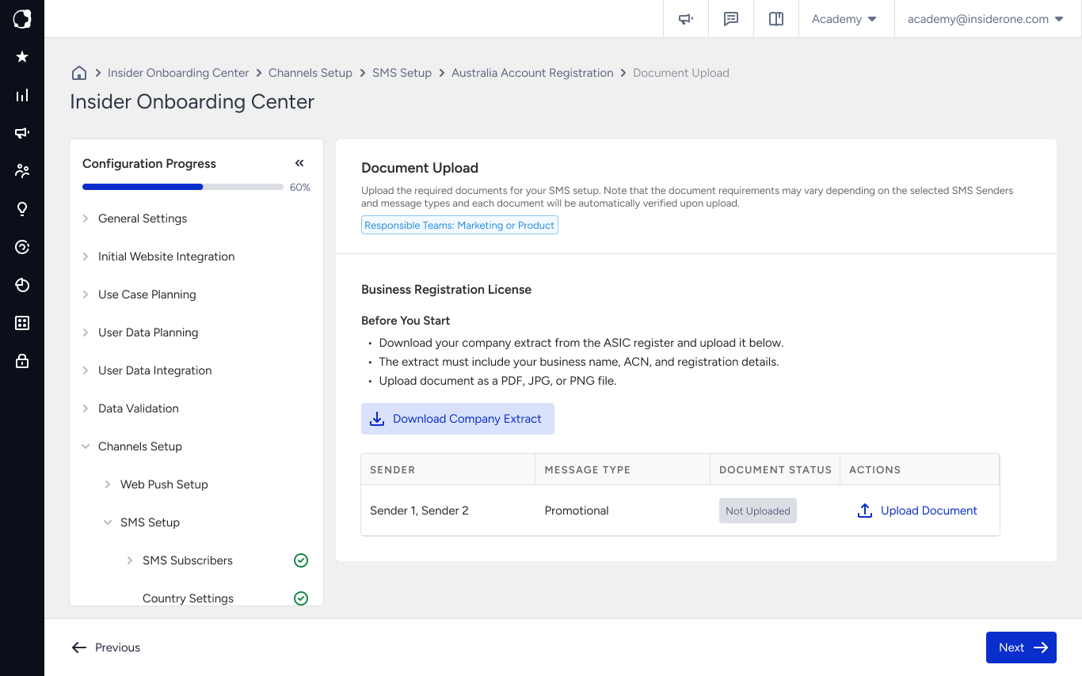Go to Australia Account Registration breadcrumb
Image resolution: width=1082 pixels, height=676 pixels.
pyautogui.click(x=532, y=73)
